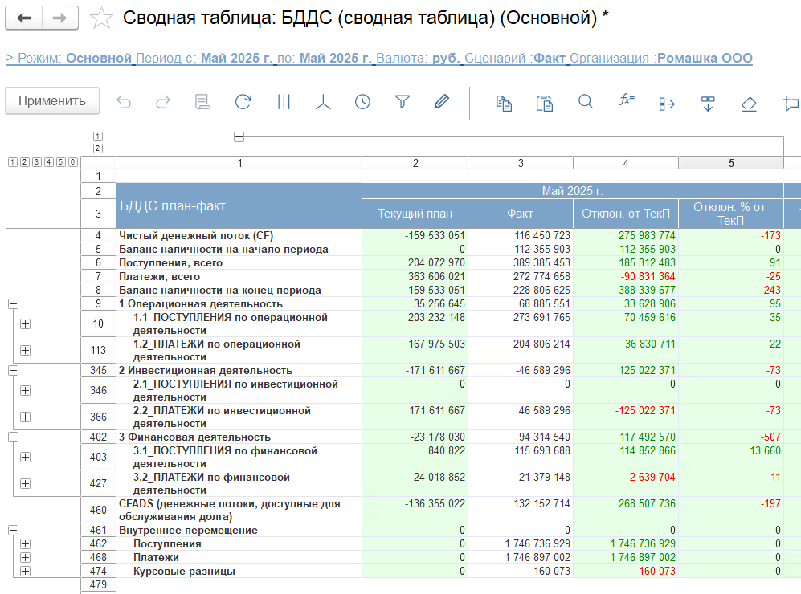This screenshot has height=594, width=801.
Task: Collapse the column group with minus box
Action: coord(239,137)
